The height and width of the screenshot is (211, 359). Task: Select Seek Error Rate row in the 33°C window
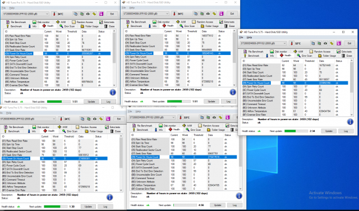coord(184,154)
